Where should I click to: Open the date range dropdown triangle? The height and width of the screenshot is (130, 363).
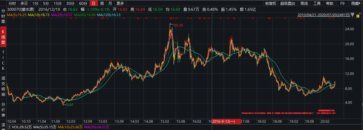pos(353,15)
